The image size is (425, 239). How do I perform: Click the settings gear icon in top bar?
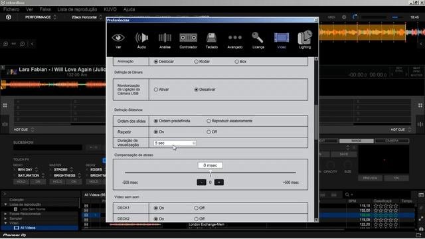(344, 17)
